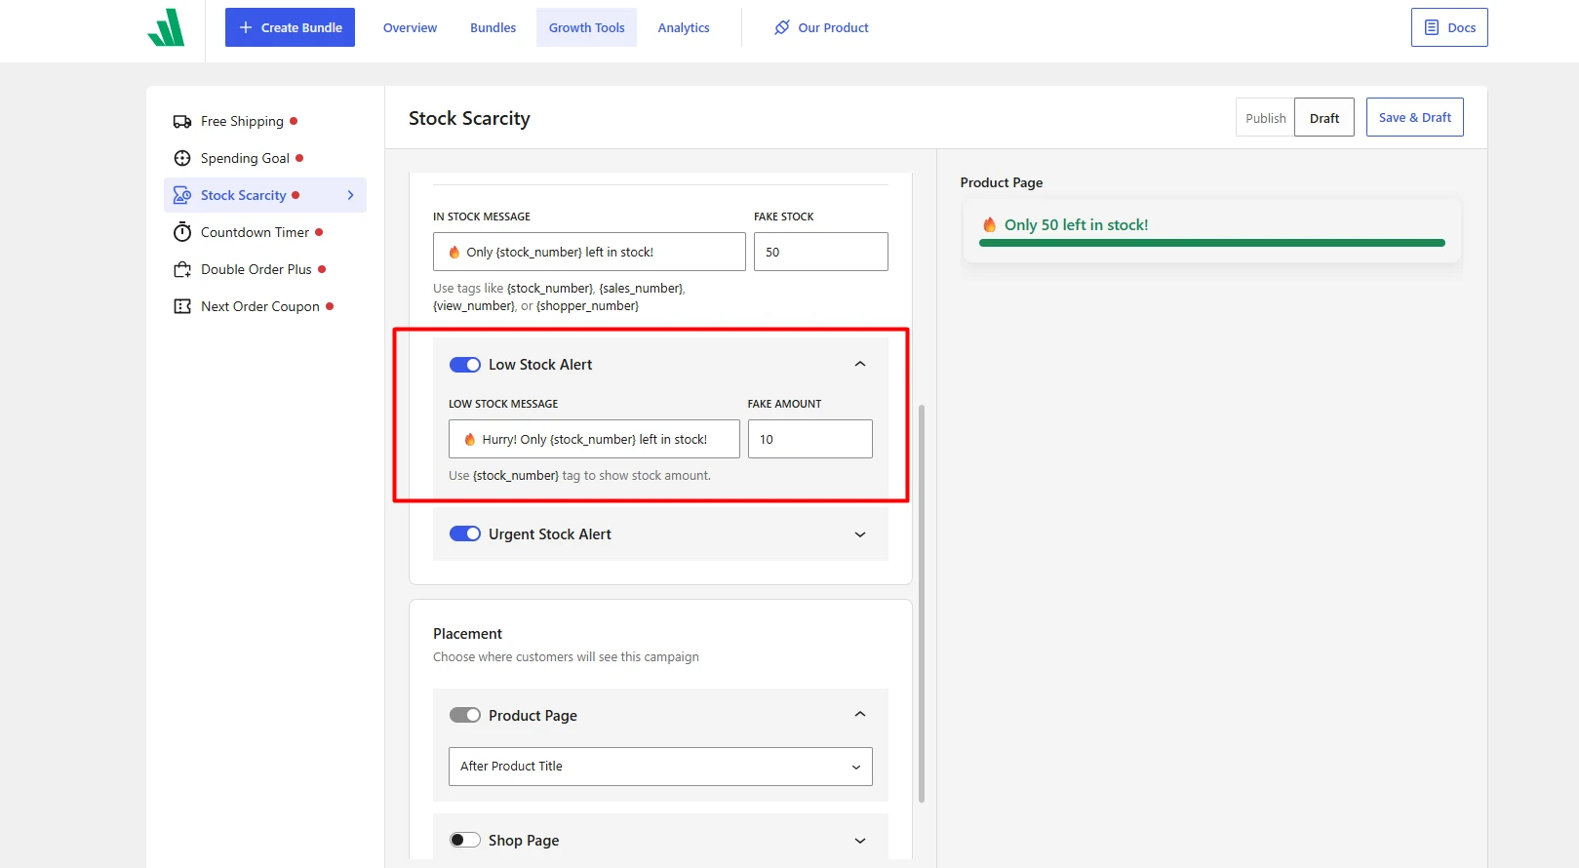The height and width of the screenshot is (868, 1579).
Task: Expand the Urgent Stock Alert section chevron
Action: click(x=860, y=534)
